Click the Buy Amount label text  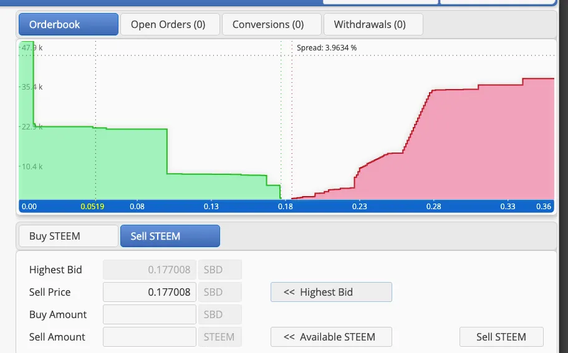point(58,314)
